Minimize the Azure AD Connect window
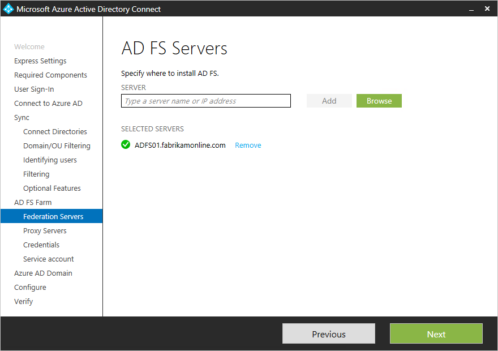 [471, 9]
